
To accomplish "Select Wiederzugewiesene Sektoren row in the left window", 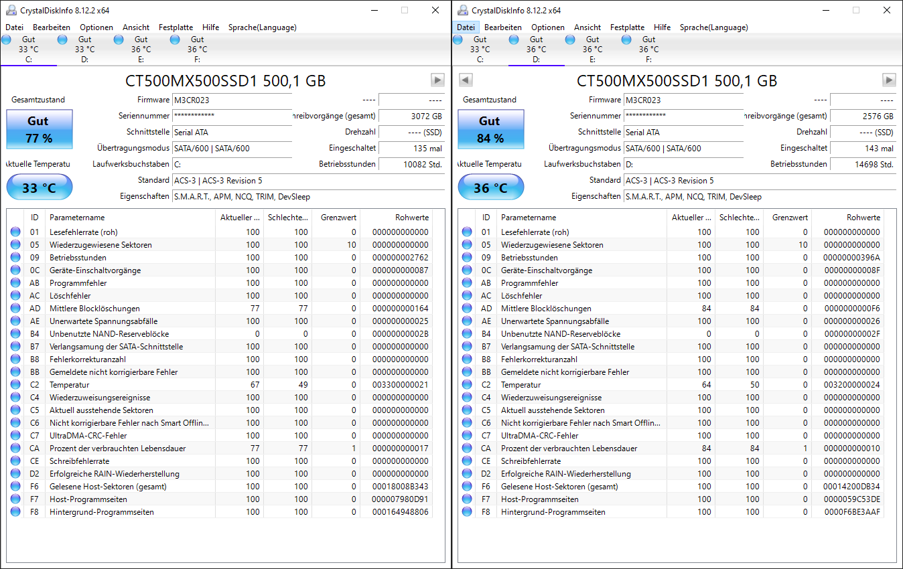I will [220, 245].
